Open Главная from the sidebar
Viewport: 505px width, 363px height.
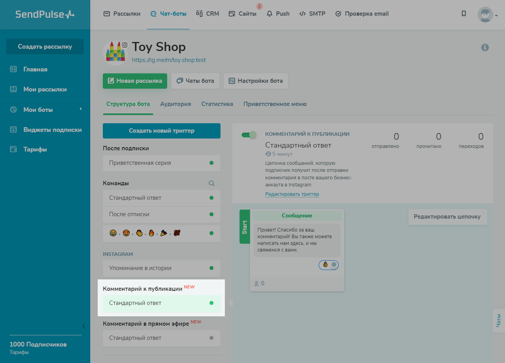point(35,69)
